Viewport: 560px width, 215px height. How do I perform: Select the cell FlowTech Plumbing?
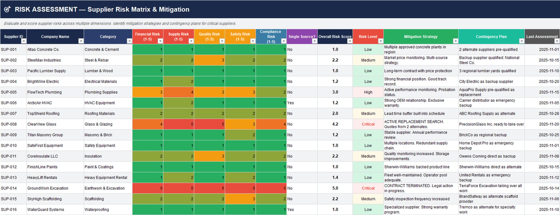tap(55, 92)
